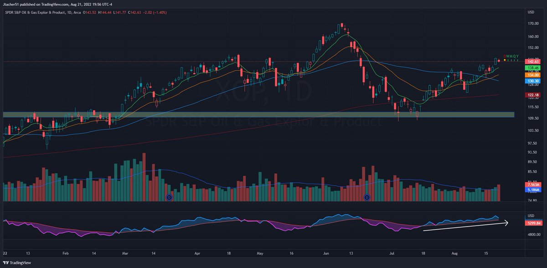The image size is (547, 268).
Task: Click the 170.00 price axis tick
Action: pos(533,23)
